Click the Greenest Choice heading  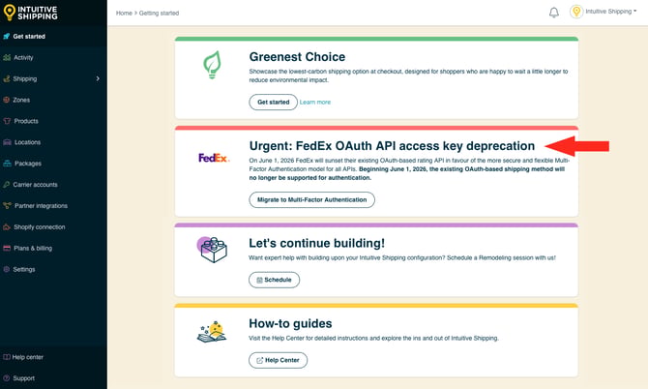(297, 57)
